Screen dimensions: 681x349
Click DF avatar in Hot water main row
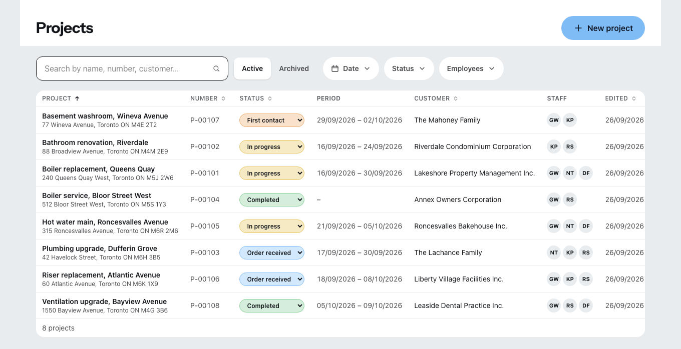(586, 226)
